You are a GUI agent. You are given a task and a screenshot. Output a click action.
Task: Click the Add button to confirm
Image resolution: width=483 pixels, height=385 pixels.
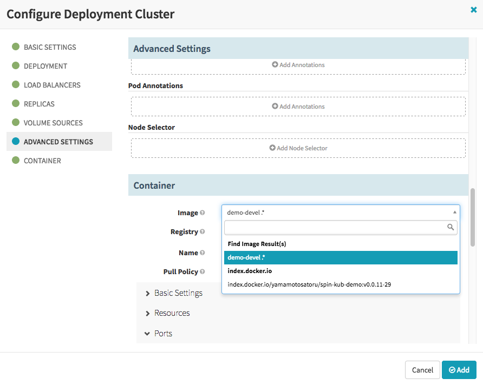[x=459, y=370]
